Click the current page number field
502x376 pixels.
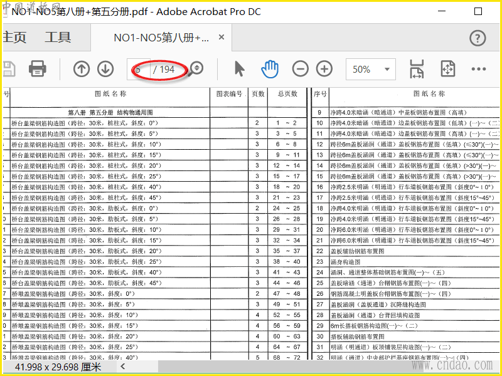139,69
